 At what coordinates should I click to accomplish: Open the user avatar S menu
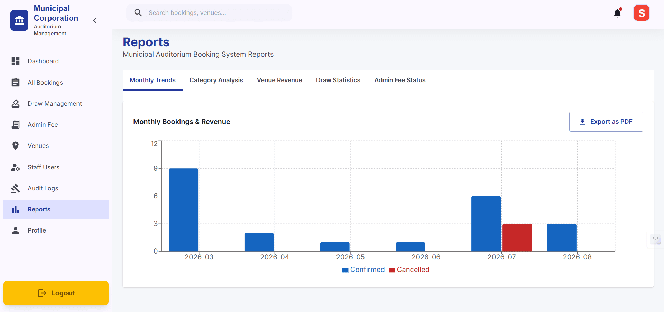coord(642,13)
